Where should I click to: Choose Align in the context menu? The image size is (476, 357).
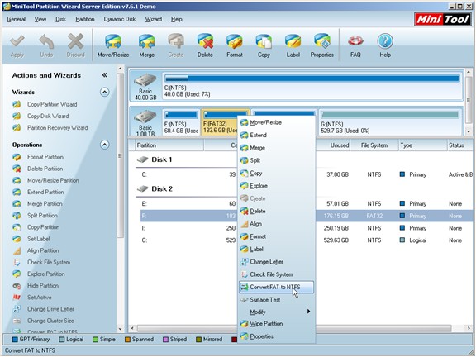276,224
